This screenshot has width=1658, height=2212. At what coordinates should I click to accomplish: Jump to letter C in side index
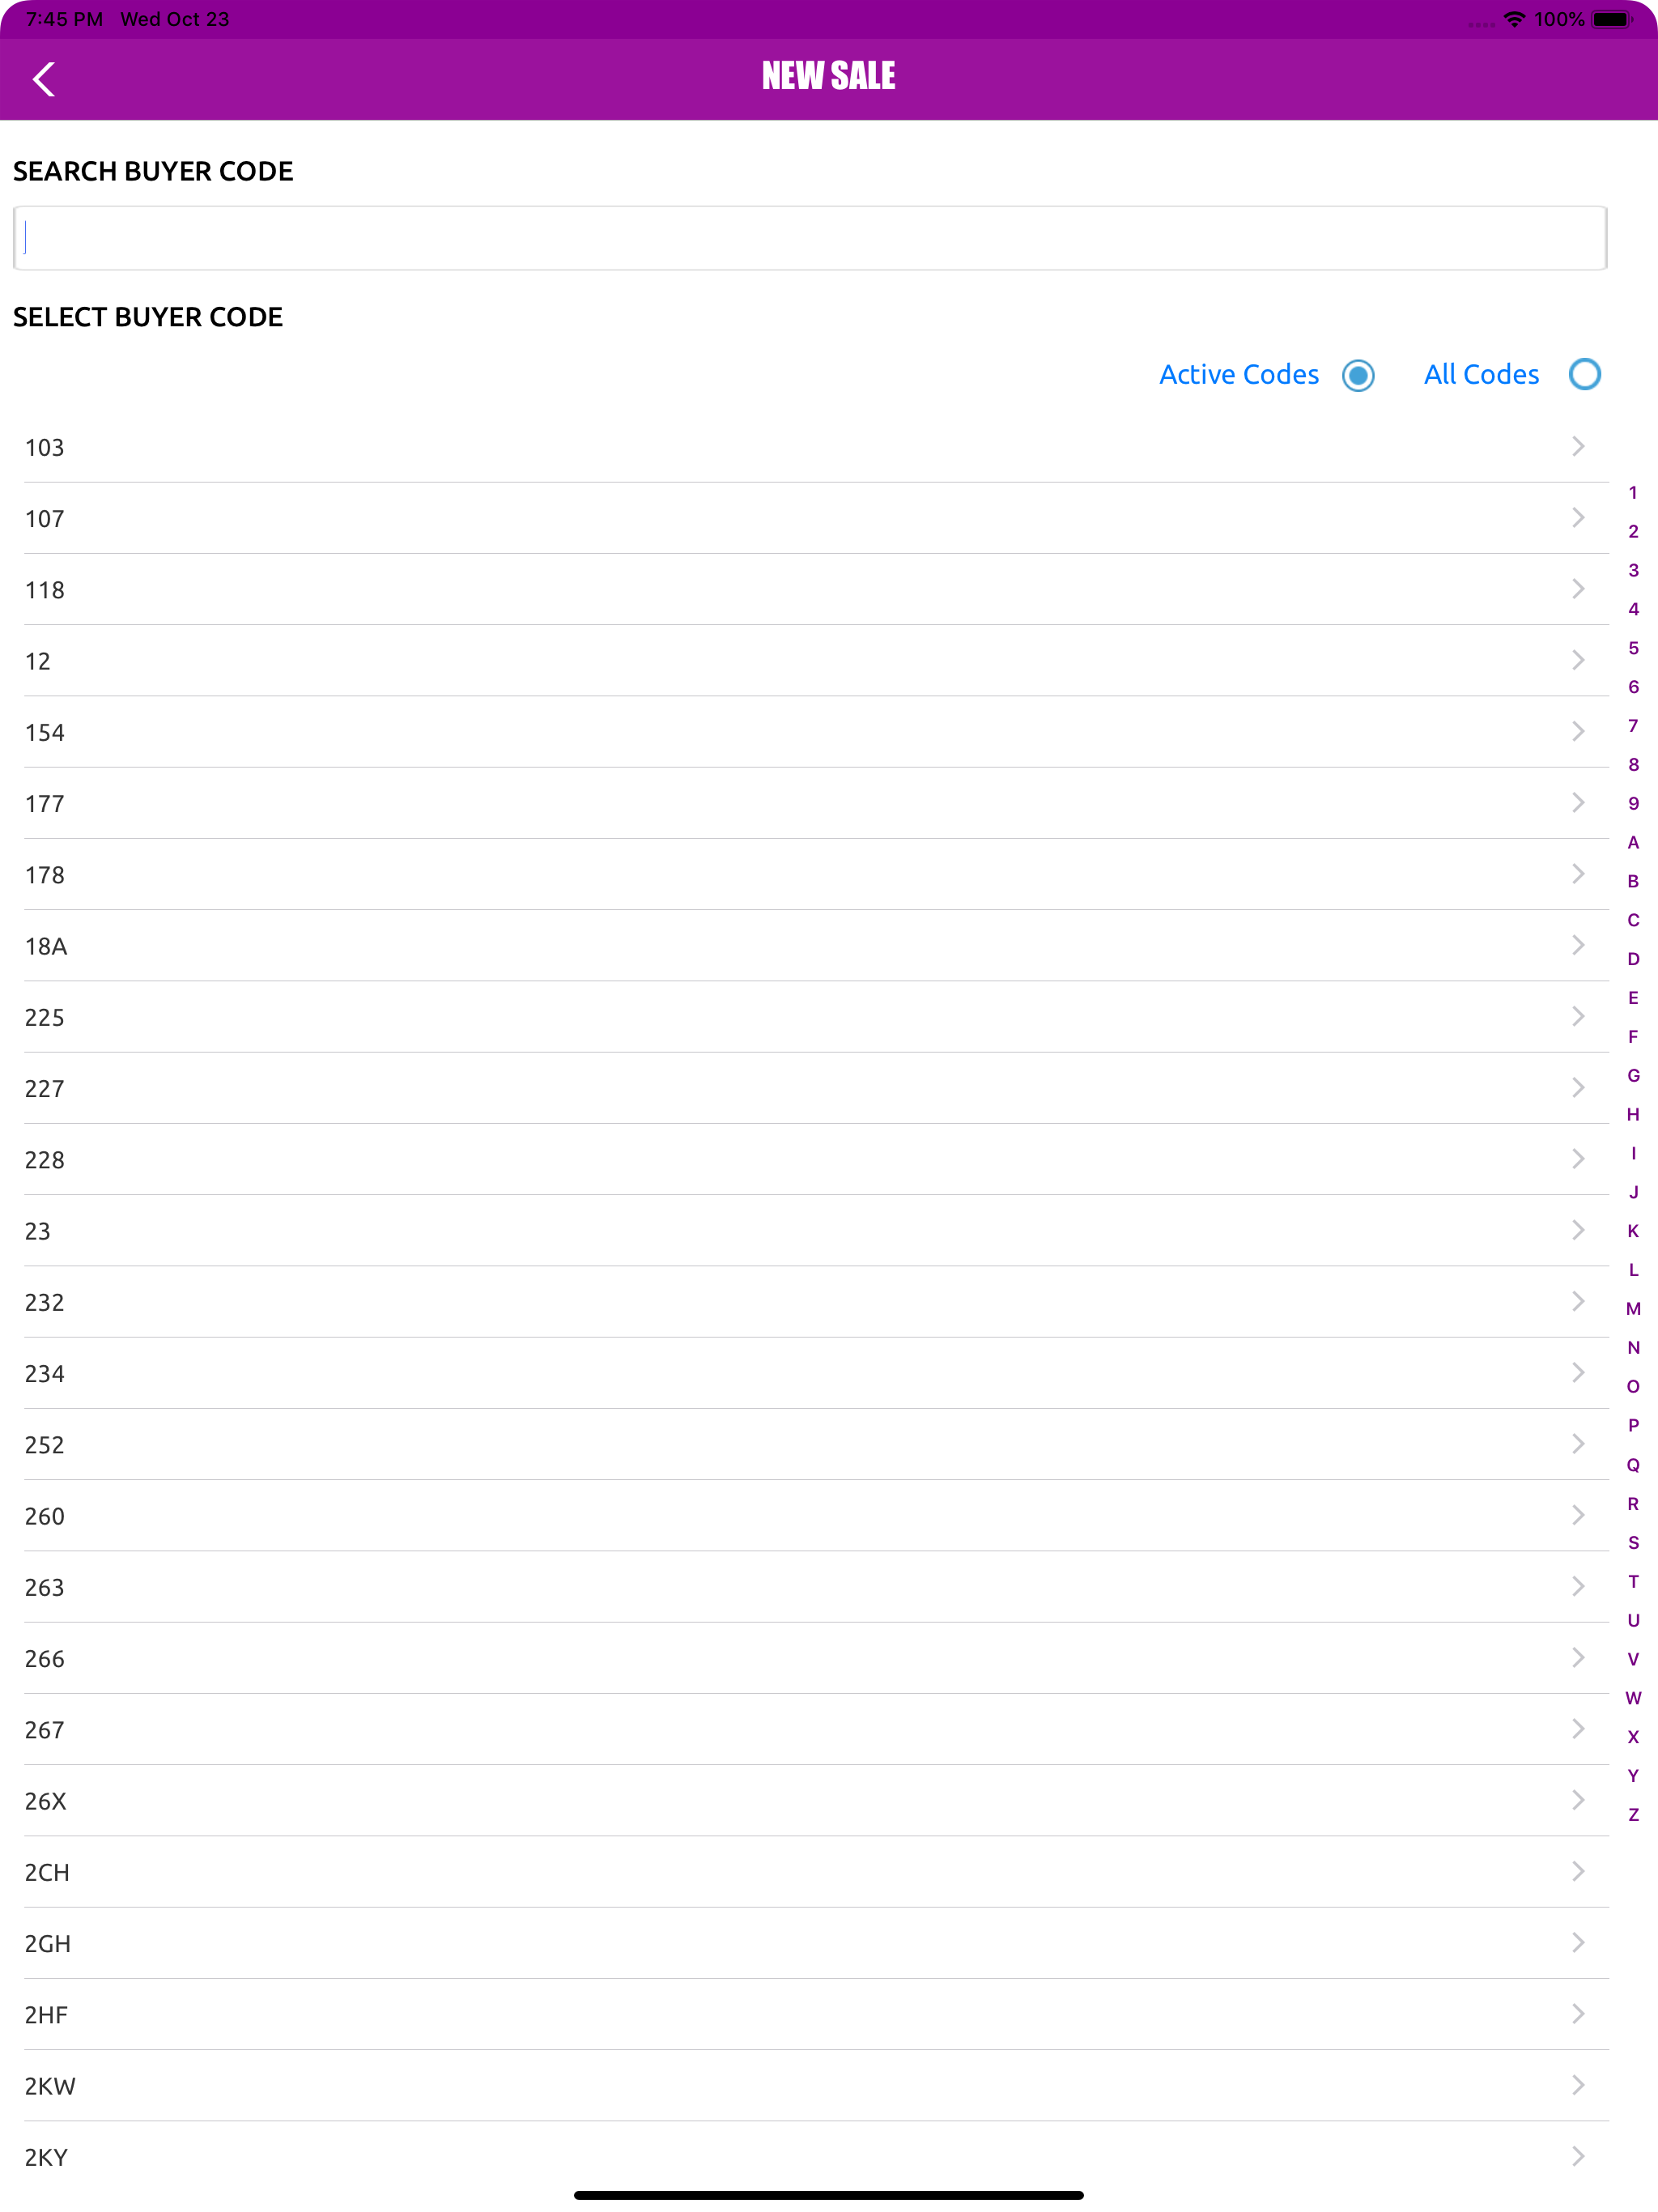coord(1633,920)
